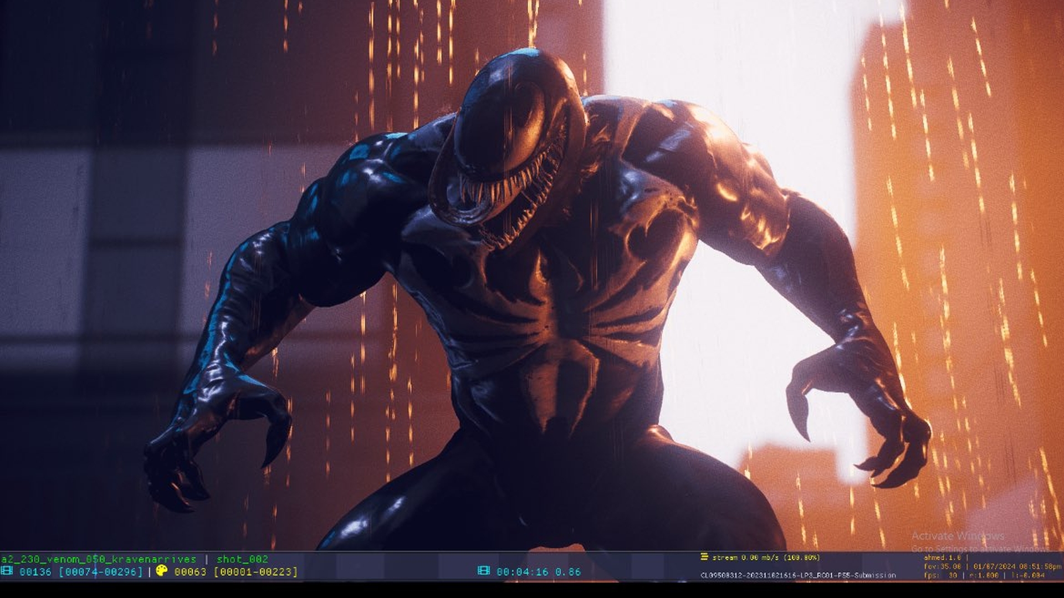
Task: Click the frame range [00074-00296]
Action: pyautogui.click(x=100, y=571)
